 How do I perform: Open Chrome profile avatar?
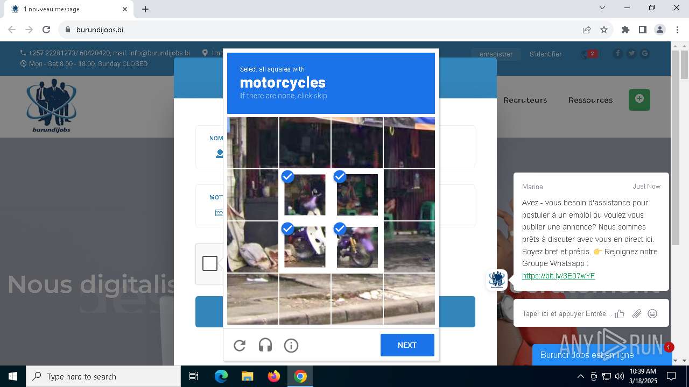(x=660, y=30)
